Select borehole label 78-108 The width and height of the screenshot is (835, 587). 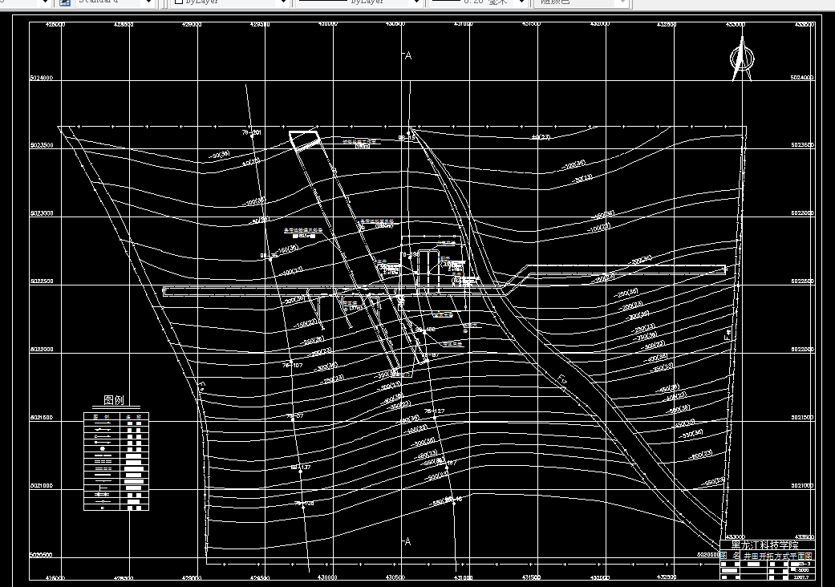click(x=304, y=503)
